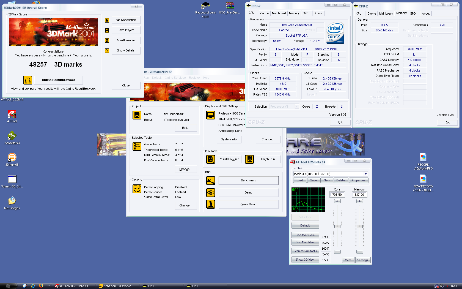Click the Benchmark run icon
This screenshot has height=289, width=462.
coord(211,181)
